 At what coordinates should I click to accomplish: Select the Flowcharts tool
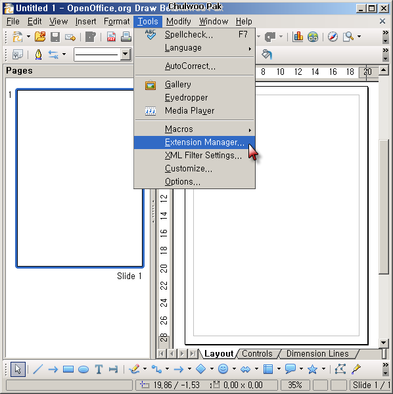267,369
